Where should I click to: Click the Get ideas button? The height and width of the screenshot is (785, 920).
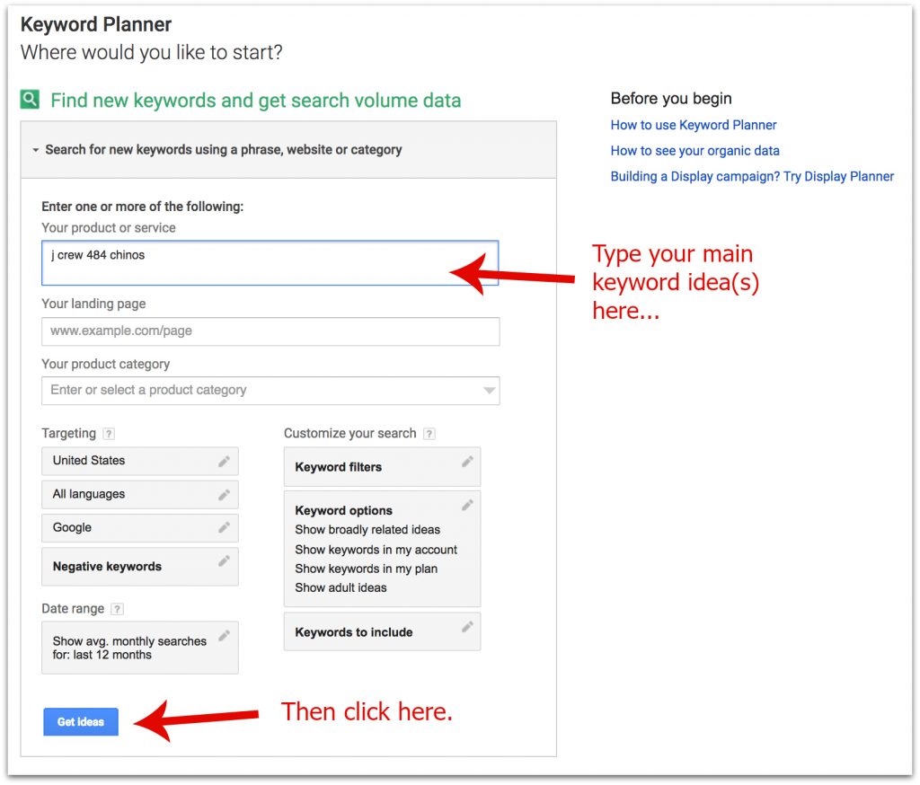81,721
